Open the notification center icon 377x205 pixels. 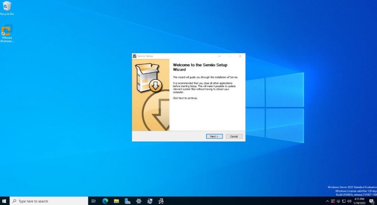click(x=371, y=201)
